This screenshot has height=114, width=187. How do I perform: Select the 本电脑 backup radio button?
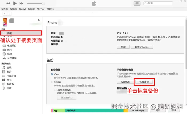(x=52, y=82)
